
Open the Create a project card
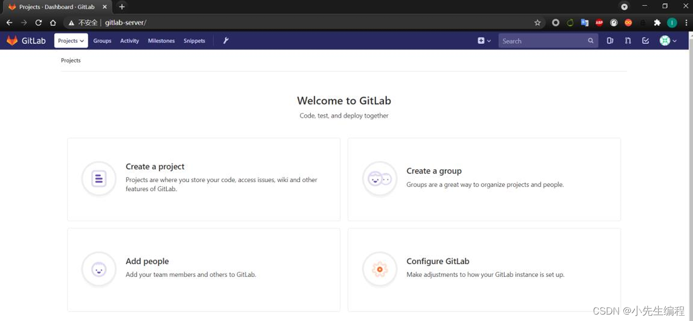[x=204, y=179]
